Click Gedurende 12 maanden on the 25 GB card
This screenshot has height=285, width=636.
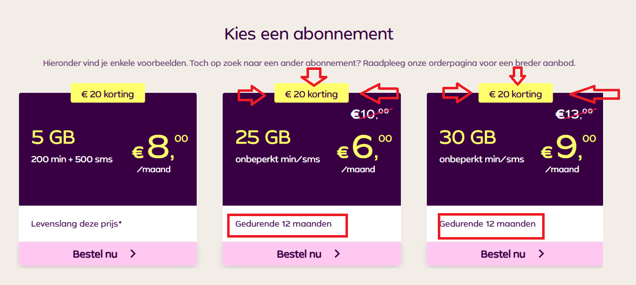[283, 224]
